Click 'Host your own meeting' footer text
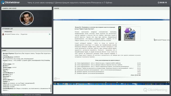The height and width of the screenshot is (96, 171). pyautogui.click(x=32, y=95)
